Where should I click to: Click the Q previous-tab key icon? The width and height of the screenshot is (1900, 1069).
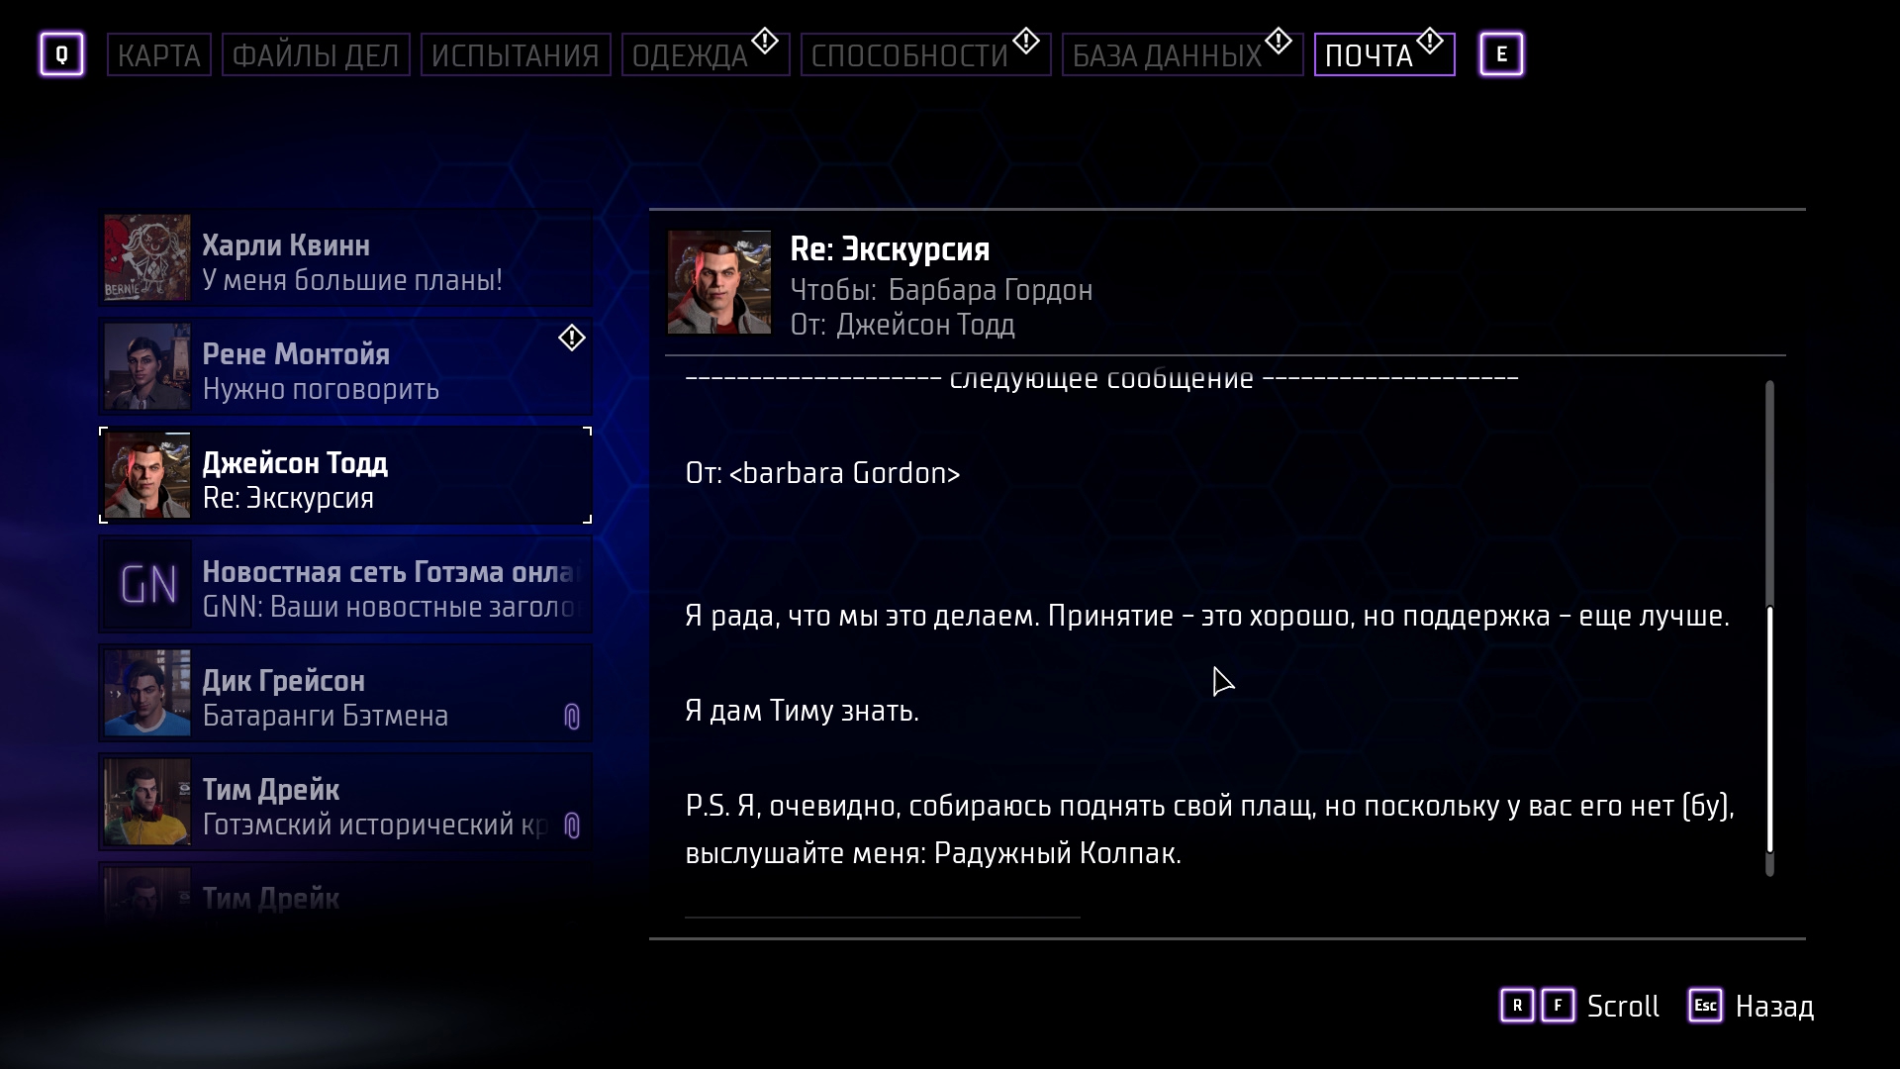tap(61, 54)
